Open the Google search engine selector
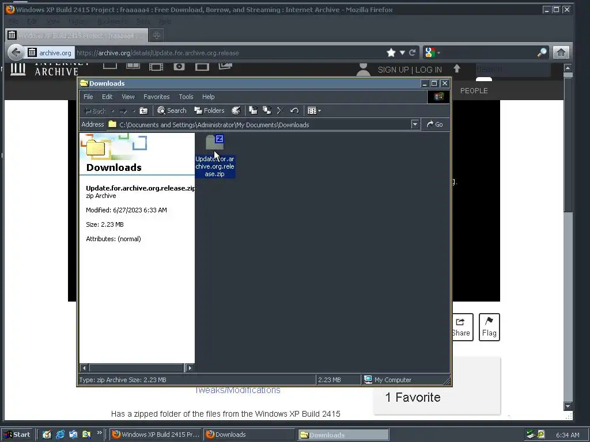590x442 pixels. [x=432, y=52]
